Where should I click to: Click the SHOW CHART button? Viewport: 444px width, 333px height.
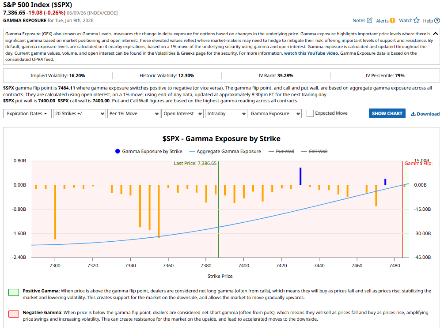coord(387,113)
